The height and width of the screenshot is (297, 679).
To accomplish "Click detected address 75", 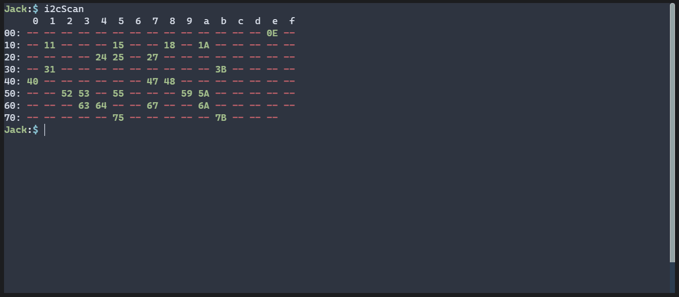I will [118, 118].
